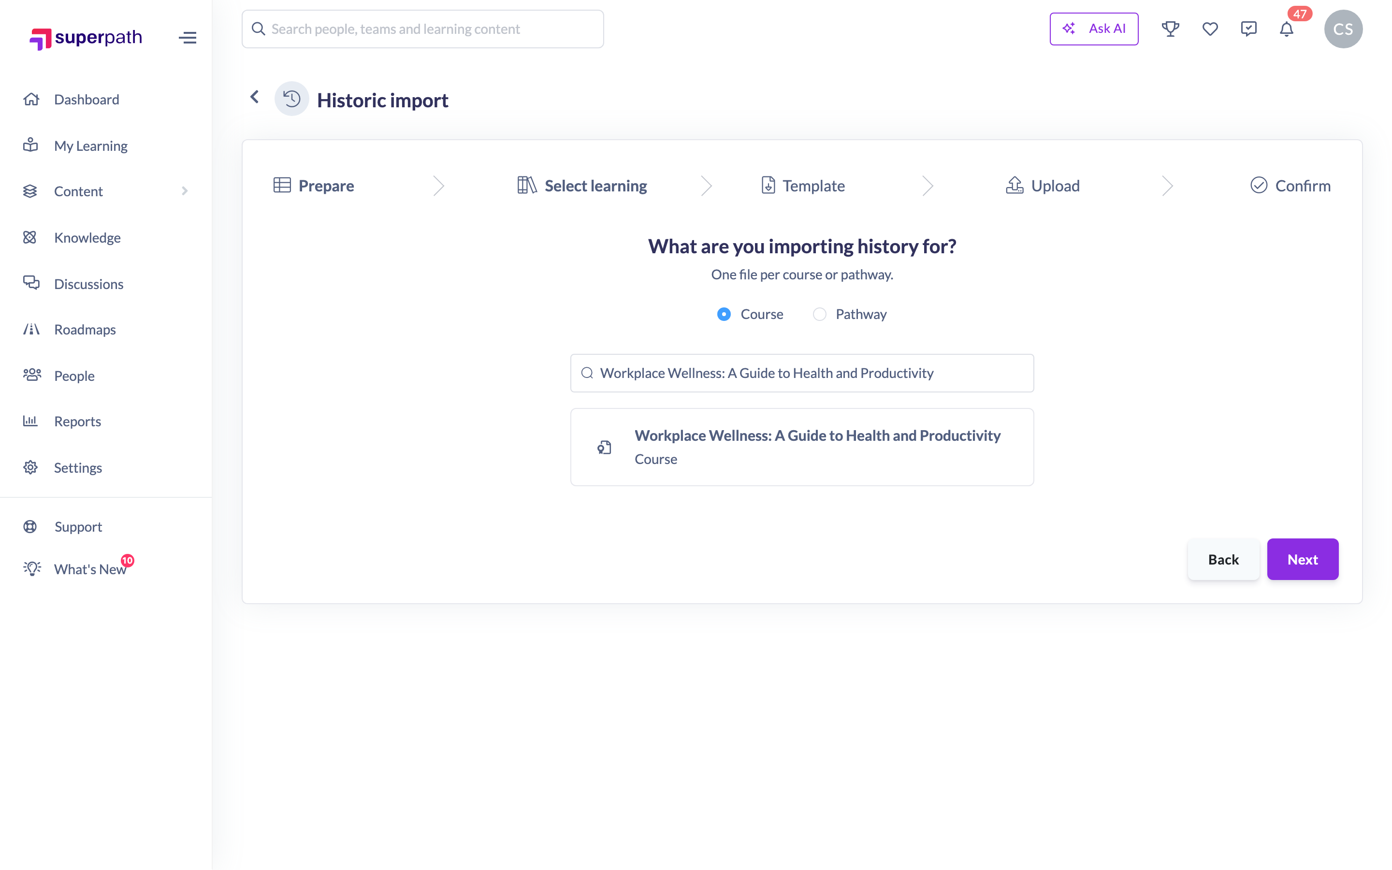Expand the Content submenu chevron
1392x870 pixels.
point(185,191)
